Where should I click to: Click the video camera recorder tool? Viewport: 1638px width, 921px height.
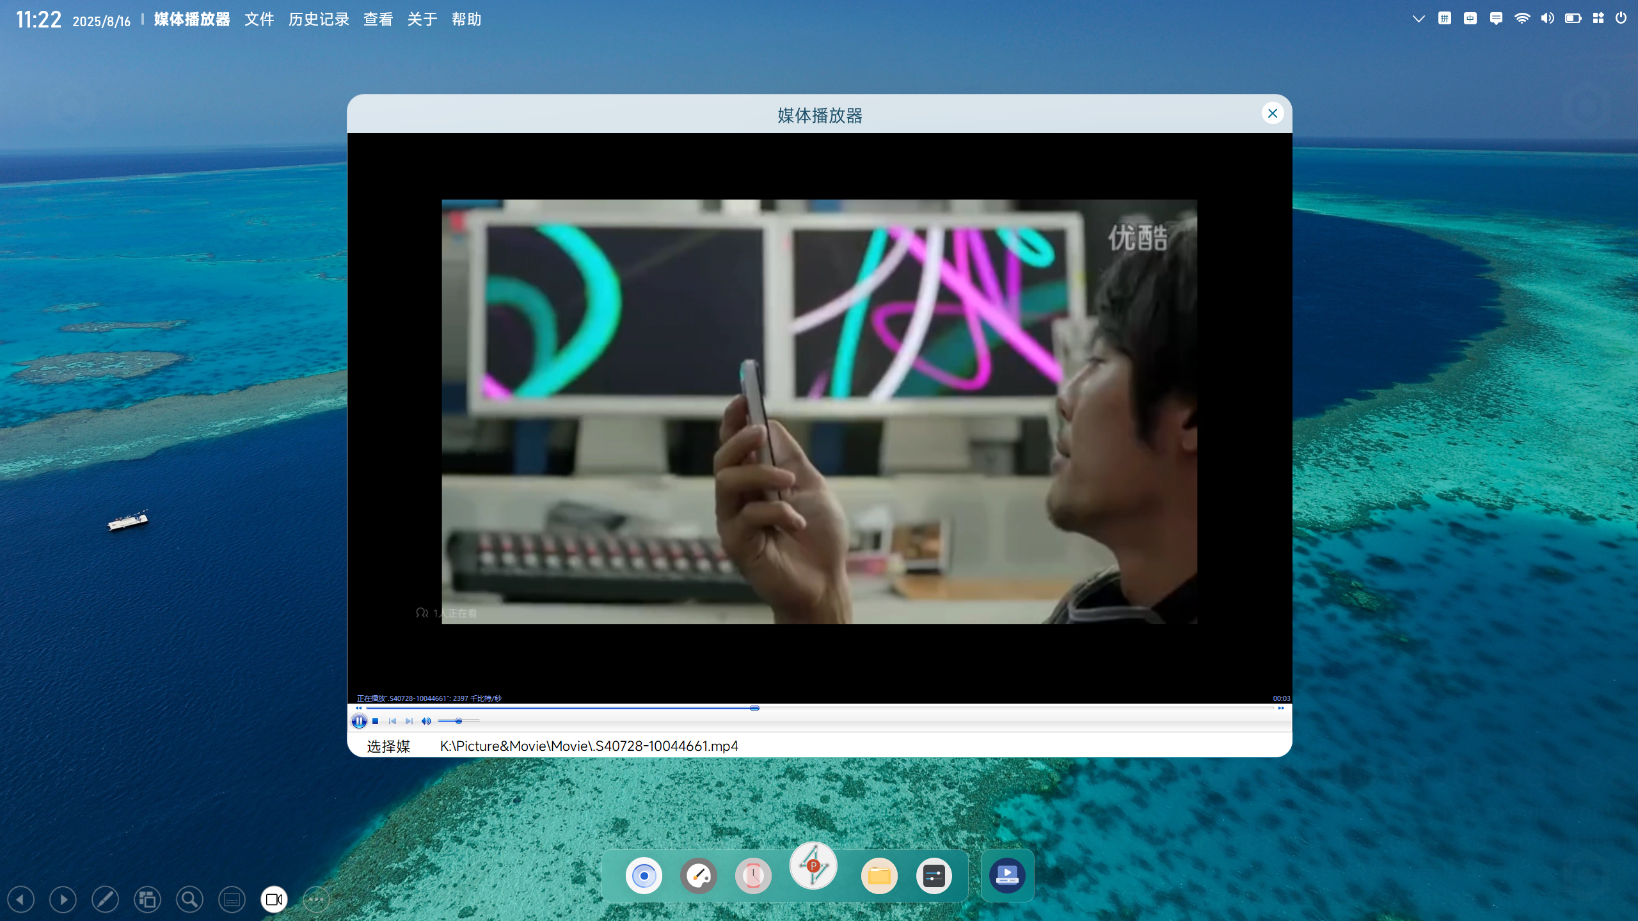[274, 900]
